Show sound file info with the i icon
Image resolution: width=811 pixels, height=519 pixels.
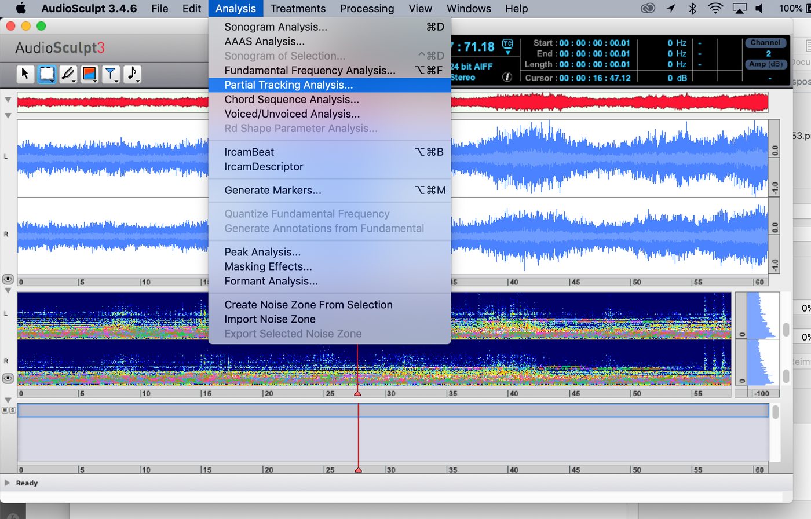point(507,76)
